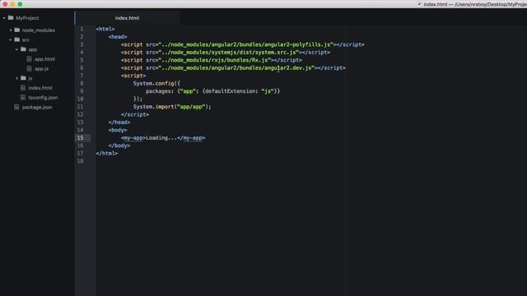Collapse the src folder arrow

(x=11, y=39)
